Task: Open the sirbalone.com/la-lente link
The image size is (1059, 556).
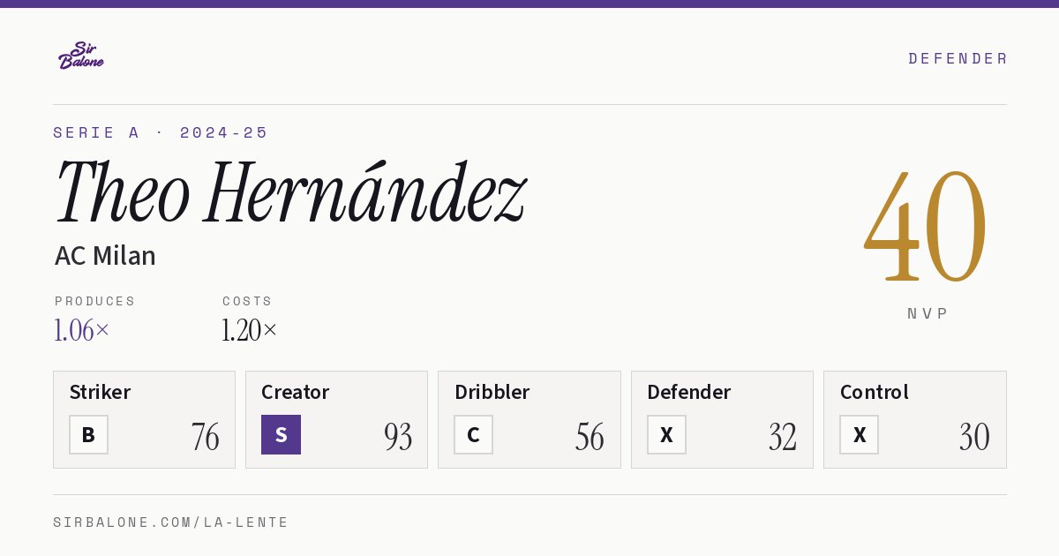Action: pos(171,522)
